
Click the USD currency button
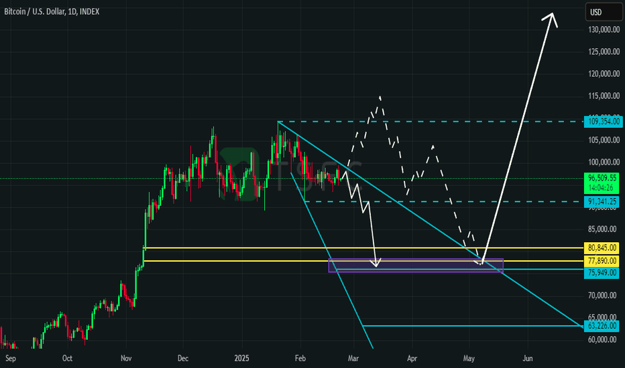(604, 12)
